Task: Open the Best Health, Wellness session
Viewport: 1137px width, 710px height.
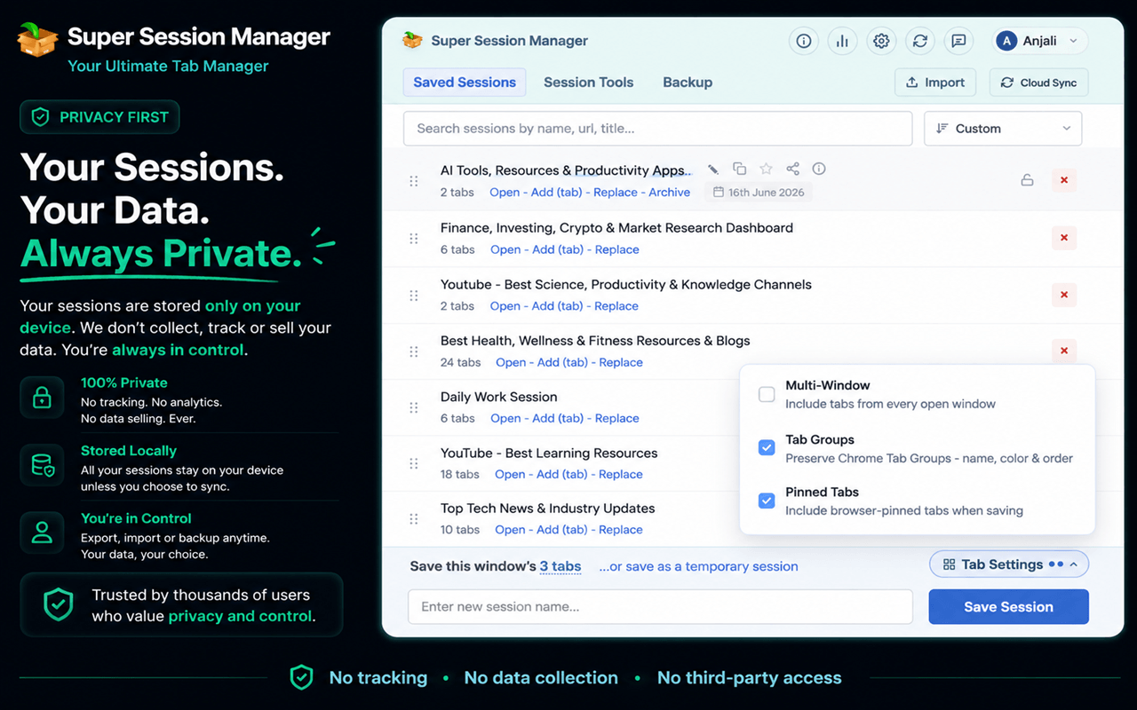Action: pos(511,362)
